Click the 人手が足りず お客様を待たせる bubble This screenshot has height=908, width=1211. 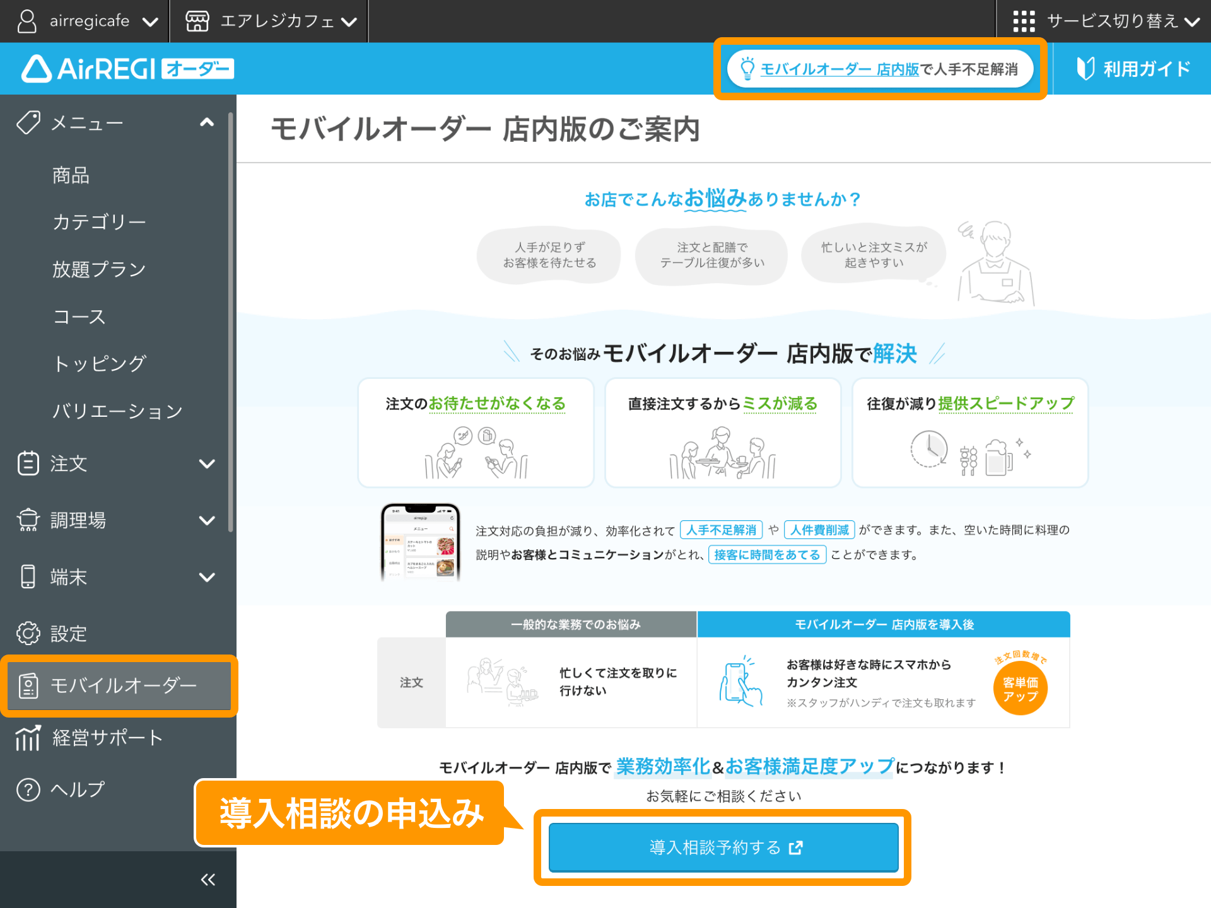tap(549, 255)
